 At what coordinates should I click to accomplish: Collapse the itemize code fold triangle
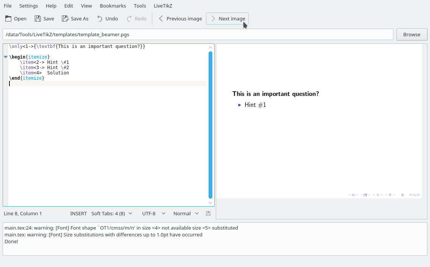5,57
